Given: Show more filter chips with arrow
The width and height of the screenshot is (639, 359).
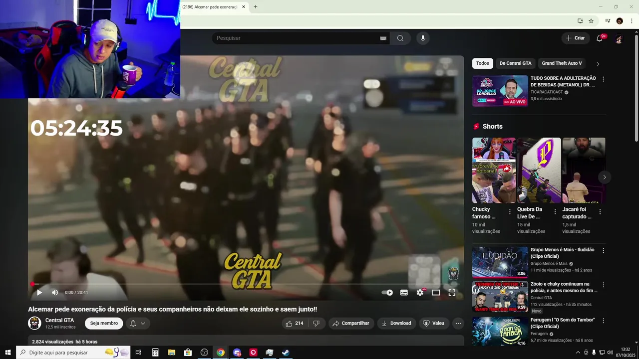Looking at the screenshot, I should (x=598, y=64).
